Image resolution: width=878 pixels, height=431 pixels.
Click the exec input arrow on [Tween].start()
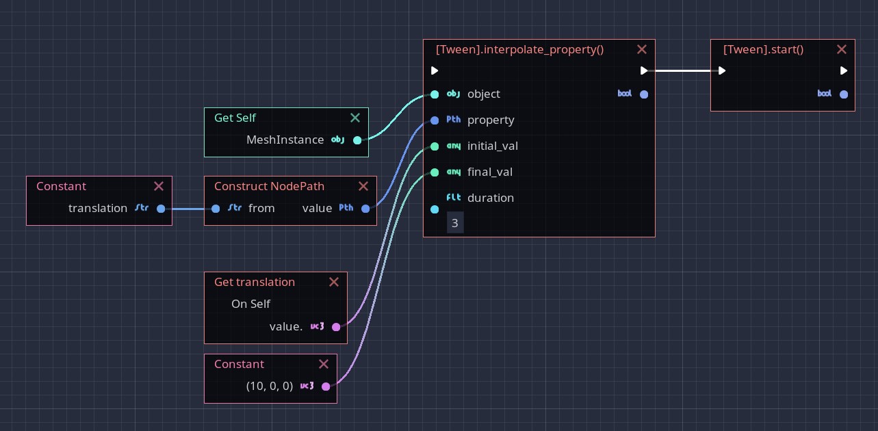722,70
